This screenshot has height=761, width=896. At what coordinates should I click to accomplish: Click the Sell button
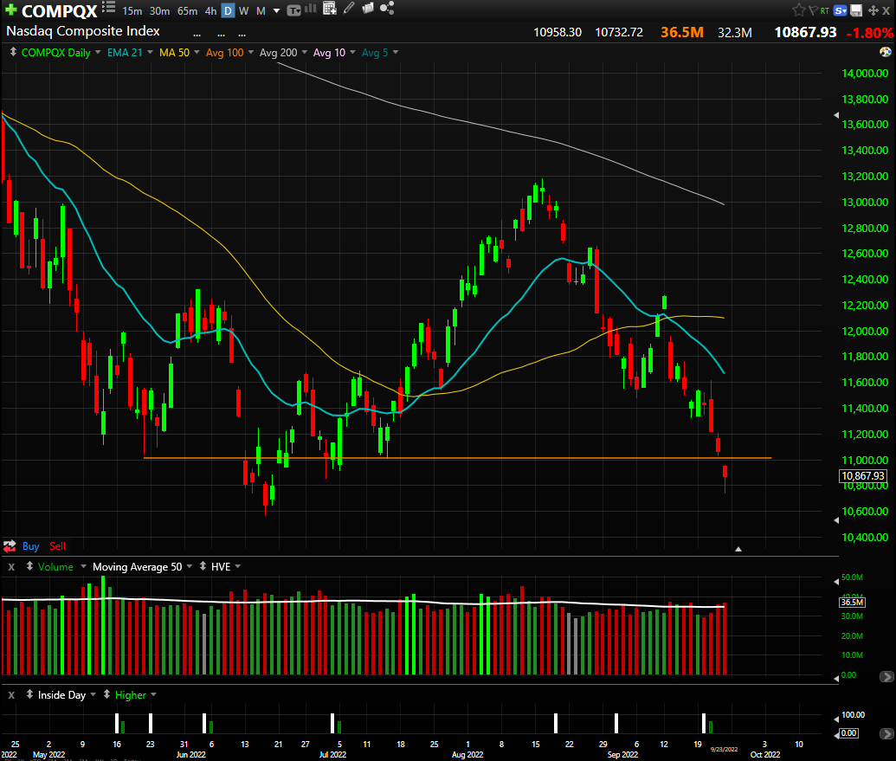click(x=57, y=546)
